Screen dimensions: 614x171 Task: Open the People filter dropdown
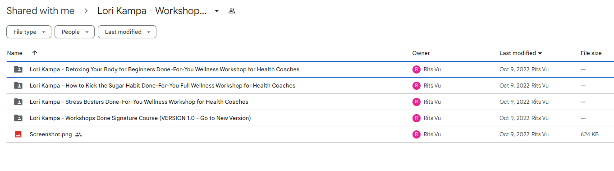(74, 32)
